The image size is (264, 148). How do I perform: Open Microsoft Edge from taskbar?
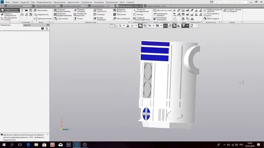28,145
